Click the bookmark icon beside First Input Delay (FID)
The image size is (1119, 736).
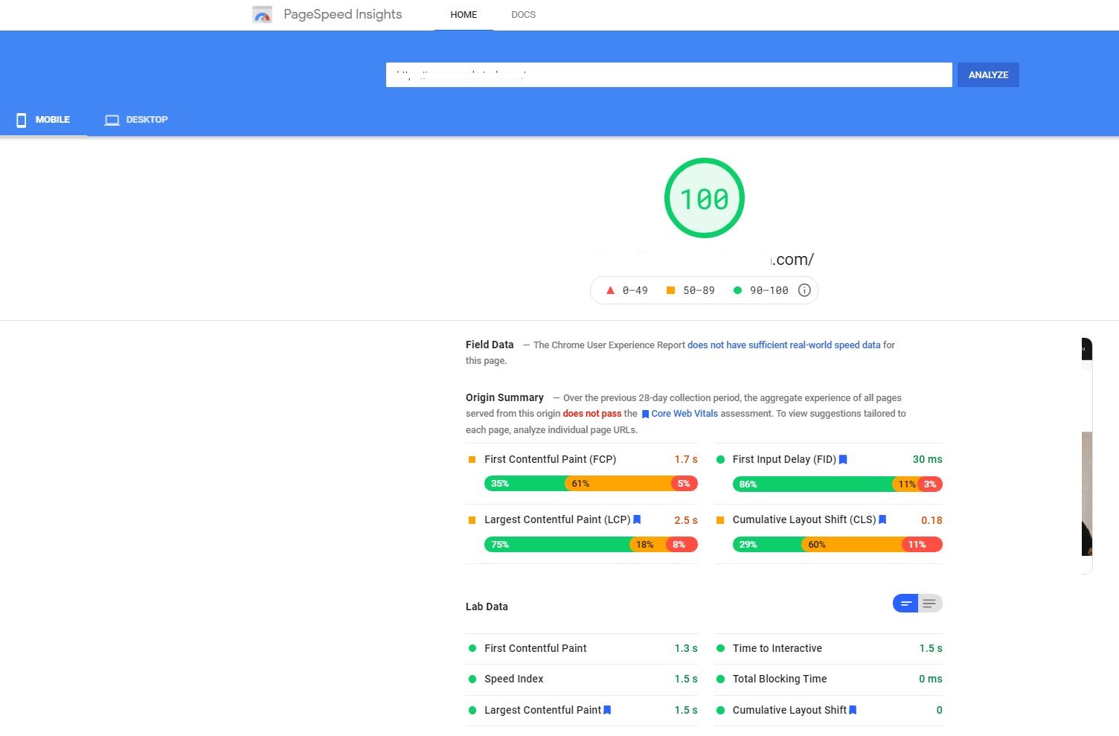[843, 460]
